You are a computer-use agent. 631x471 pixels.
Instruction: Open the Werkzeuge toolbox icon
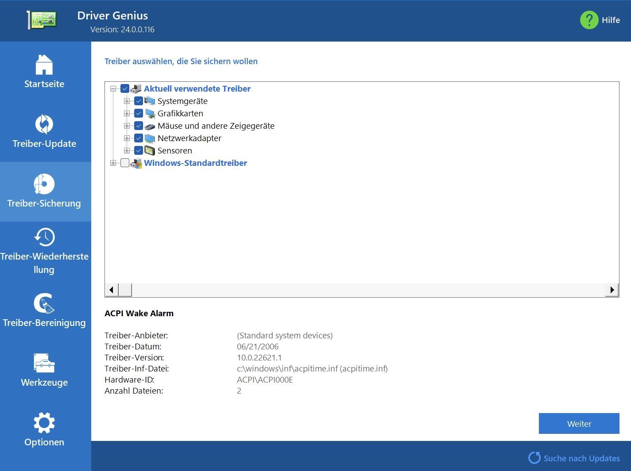(x=44, y=363)
